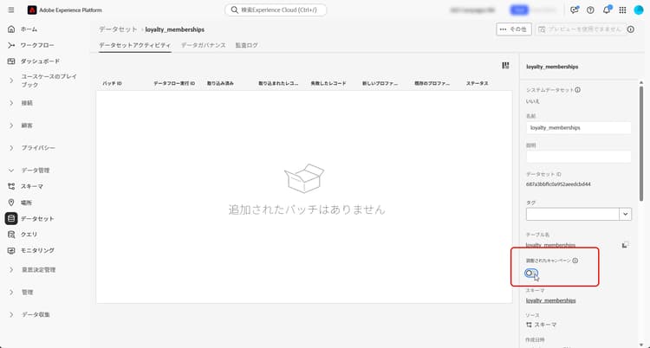Image resolution: width=650 pixels, height=348 pixels.
Task: Go to データセット breadcrumb link
Action: pyautogui.click(x=118, y=29)
